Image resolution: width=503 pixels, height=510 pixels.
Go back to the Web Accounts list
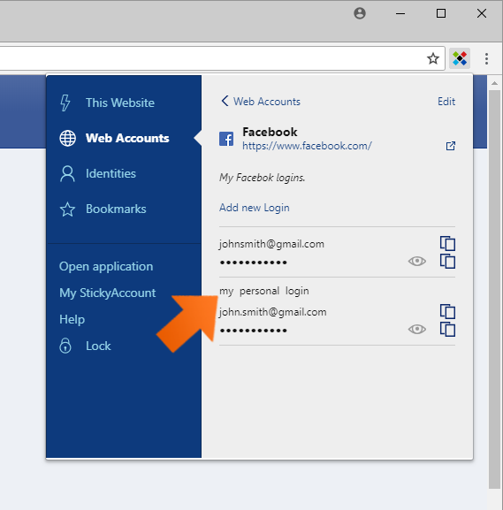[x=260, y=102]
